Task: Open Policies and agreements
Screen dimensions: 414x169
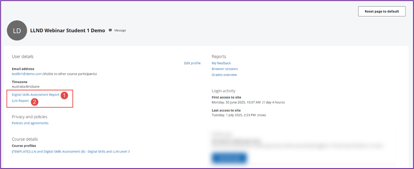Action: 30,123
